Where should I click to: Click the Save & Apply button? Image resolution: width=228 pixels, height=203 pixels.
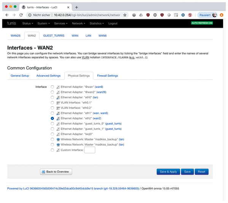(x=168, y=172)
